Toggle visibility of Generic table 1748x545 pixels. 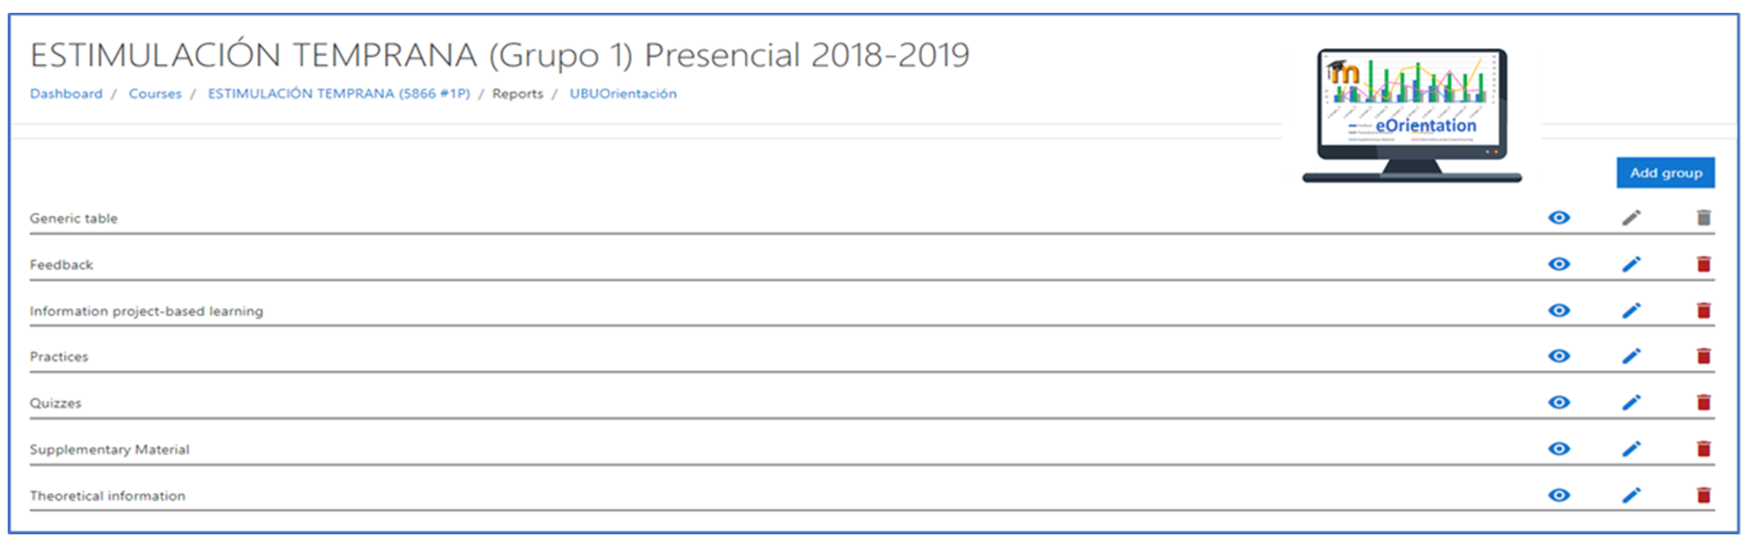(x=1559, y=218)
